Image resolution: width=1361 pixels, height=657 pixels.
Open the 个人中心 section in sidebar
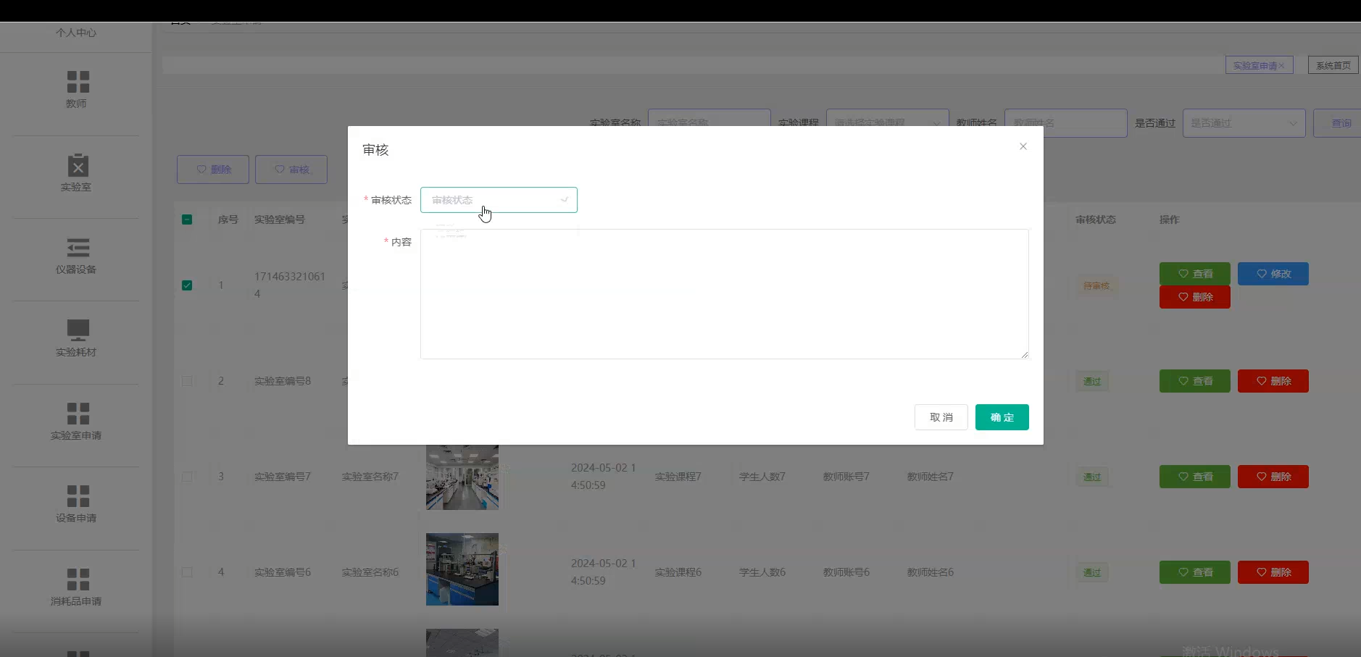tap(75, 32)
